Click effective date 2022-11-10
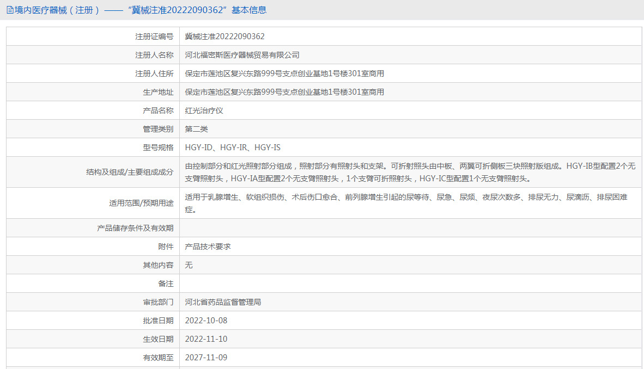Image resolution: width=644 pixels, height=369 pixels. tap(206, 339)
